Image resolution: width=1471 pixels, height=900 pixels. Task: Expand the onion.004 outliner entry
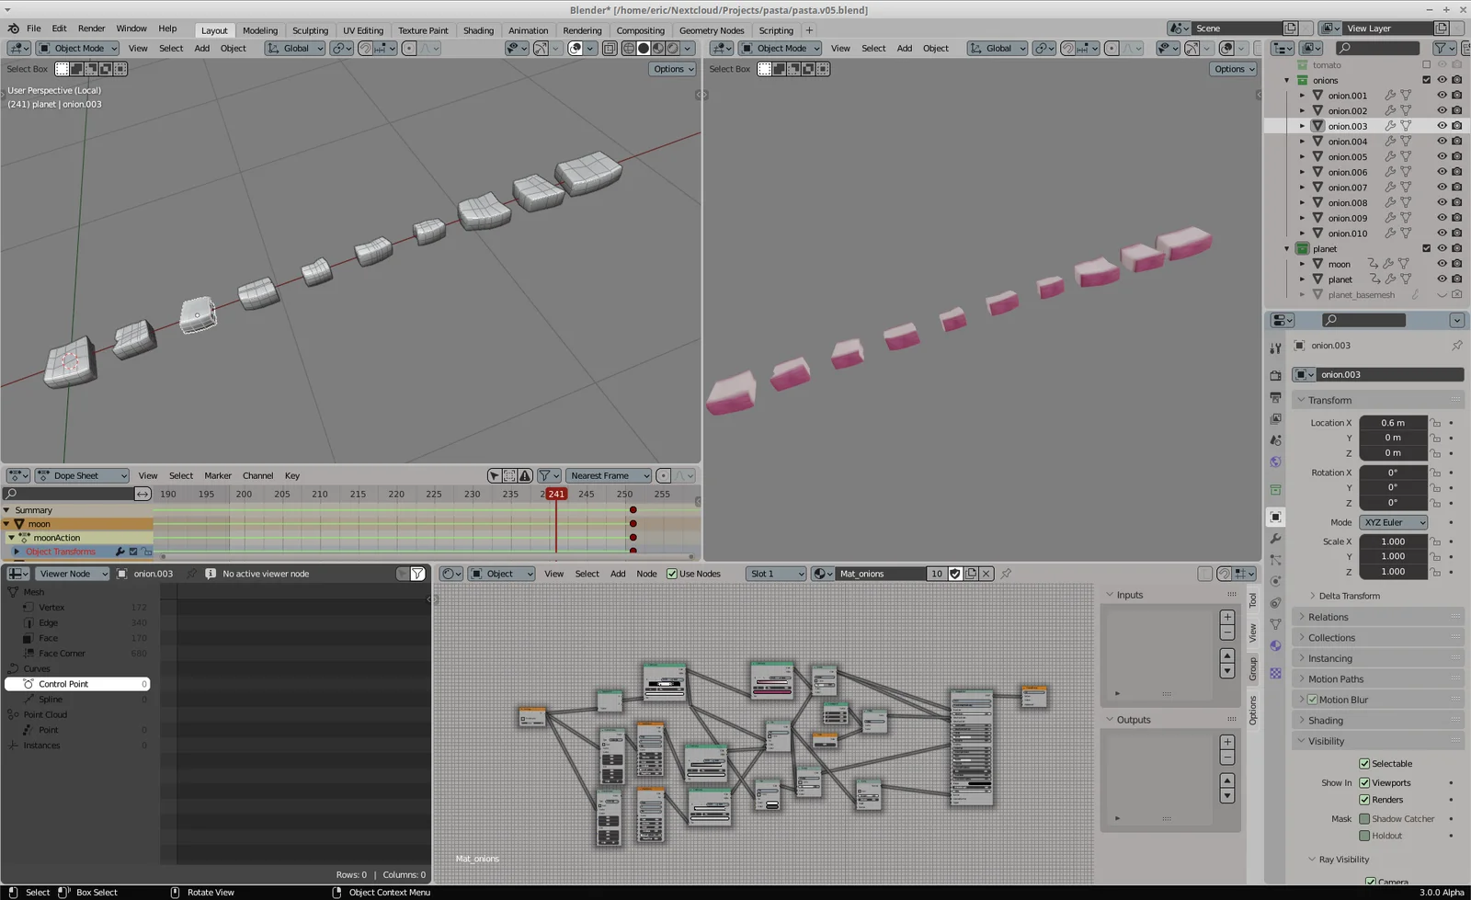point(1304,141)
